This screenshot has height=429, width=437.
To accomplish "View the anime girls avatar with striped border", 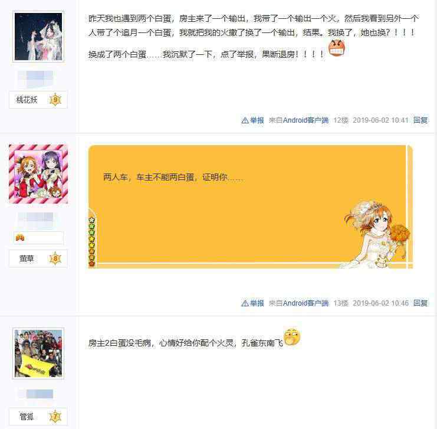I will 38,173.
